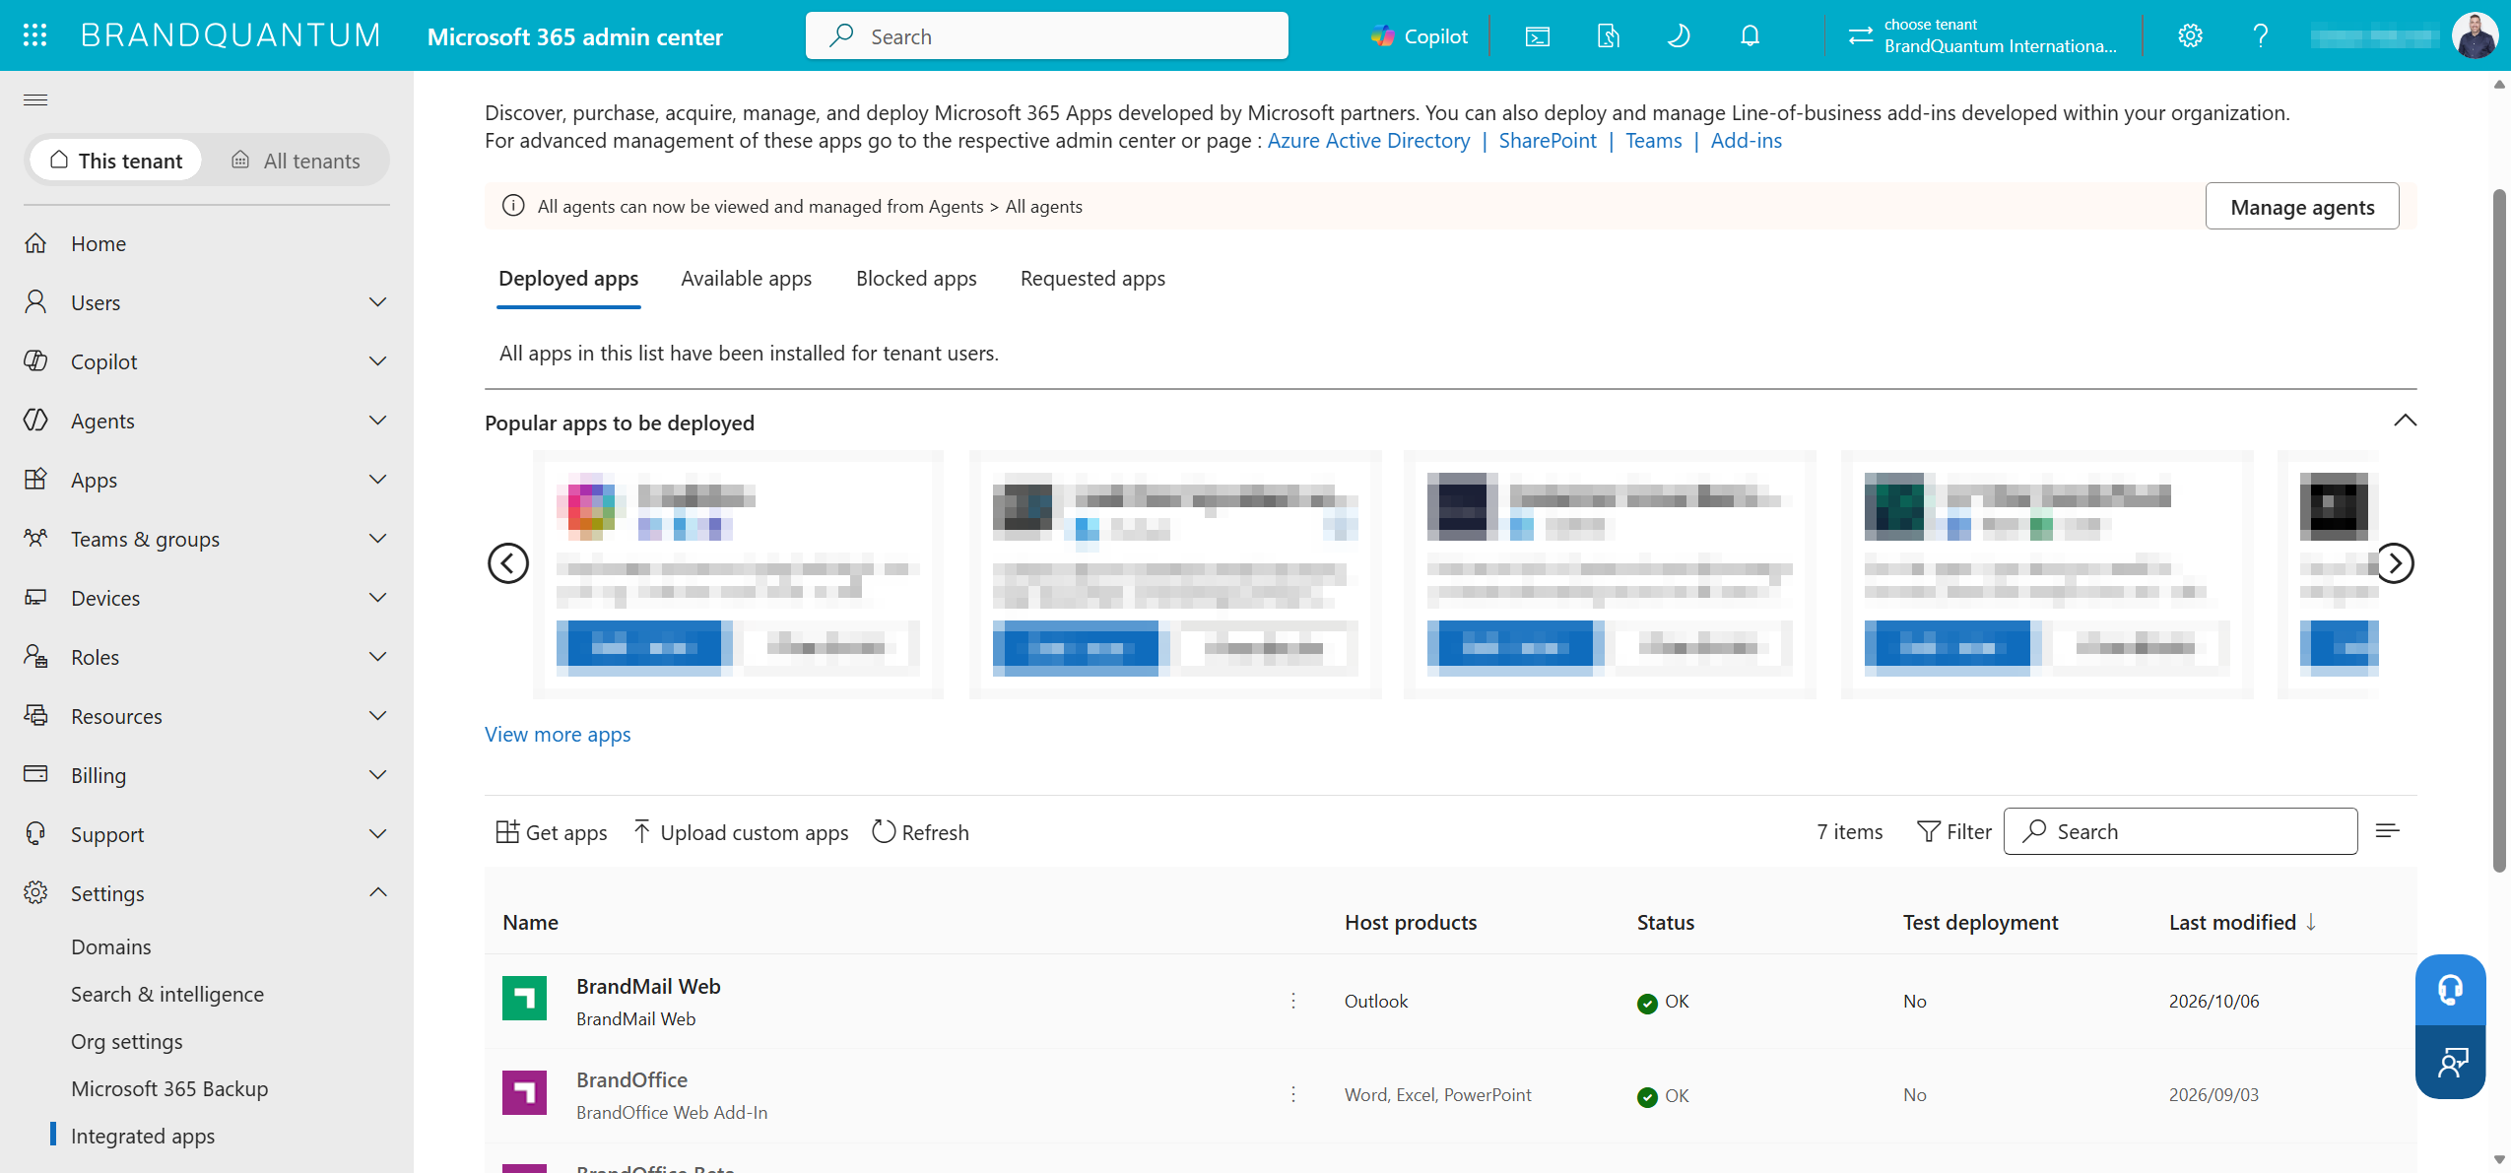Toggle dark mode moon icon

pyautogui.click(x=1679, y=36)
